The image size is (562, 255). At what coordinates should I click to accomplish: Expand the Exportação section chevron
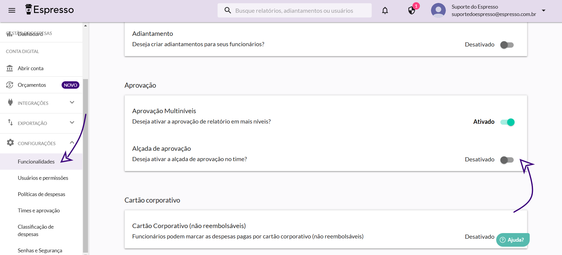(x=72, y=123)
